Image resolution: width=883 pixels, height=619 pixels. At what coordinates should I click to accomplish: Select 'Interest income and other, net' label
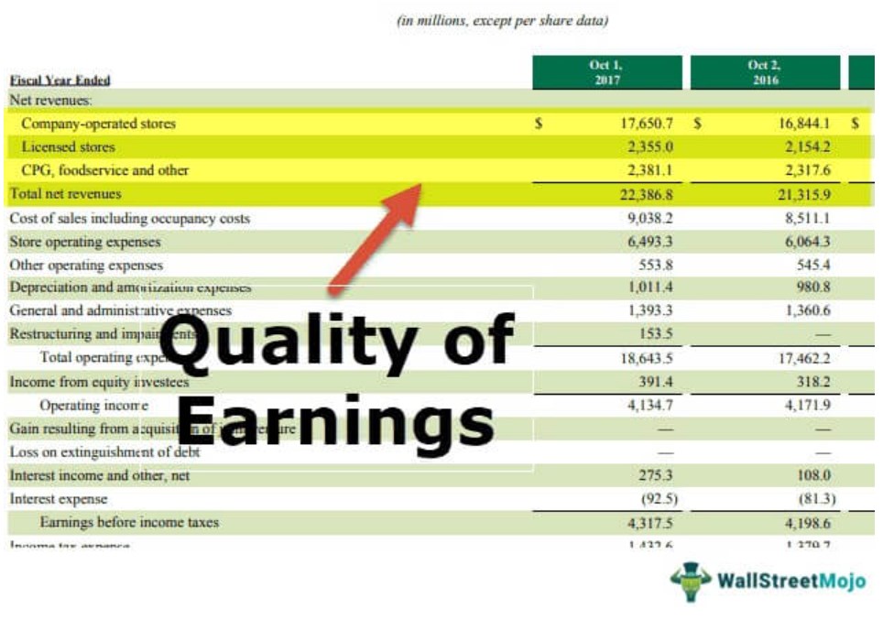[100, 475]
